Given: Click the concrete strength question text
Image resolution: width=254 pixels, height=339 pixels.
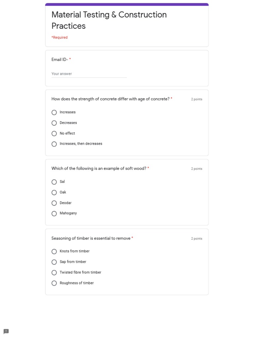Looking at the screenshot, I should [x=110, y=99].
